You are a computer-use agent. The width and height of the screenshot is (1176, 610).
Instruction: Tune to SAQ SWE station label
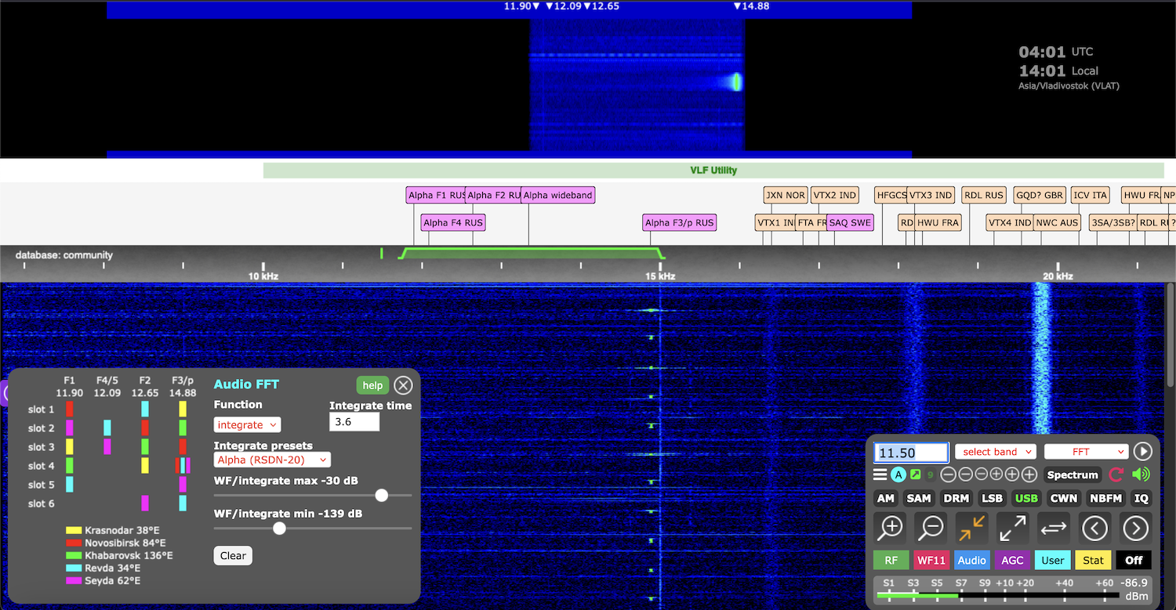tap(850, 222)
